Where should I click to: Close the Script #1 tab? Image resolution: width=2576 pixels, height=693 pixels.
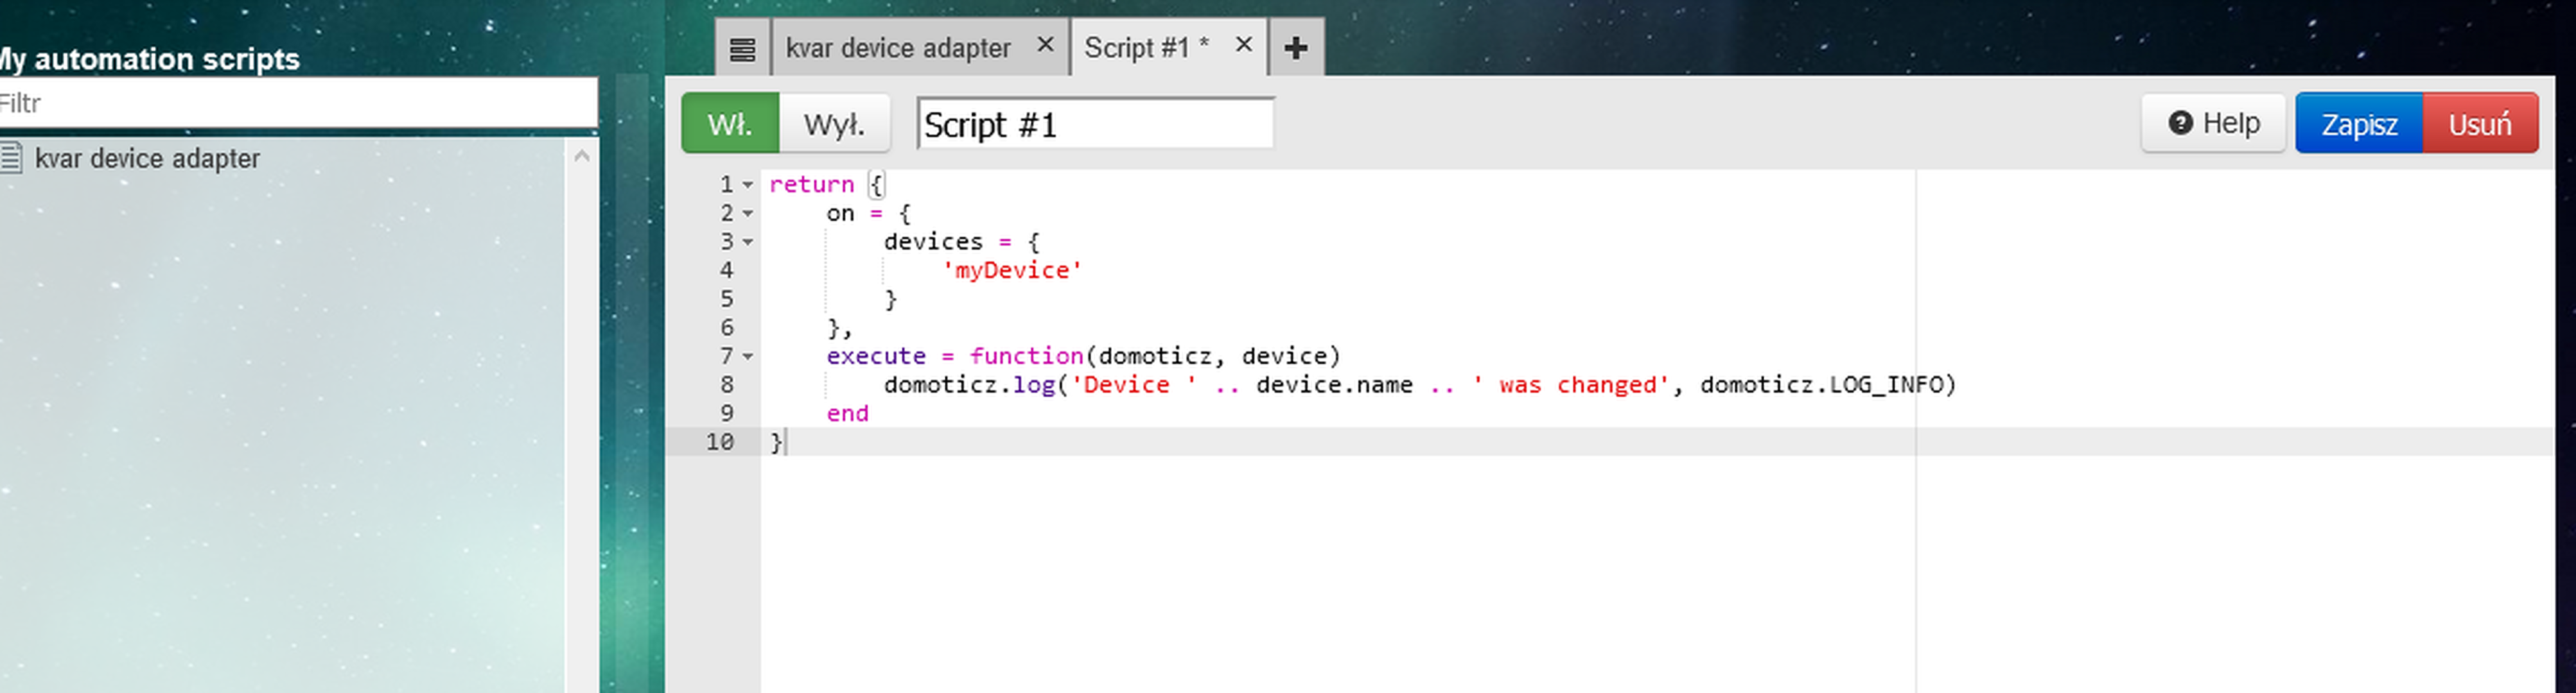tap(1243, 45)
